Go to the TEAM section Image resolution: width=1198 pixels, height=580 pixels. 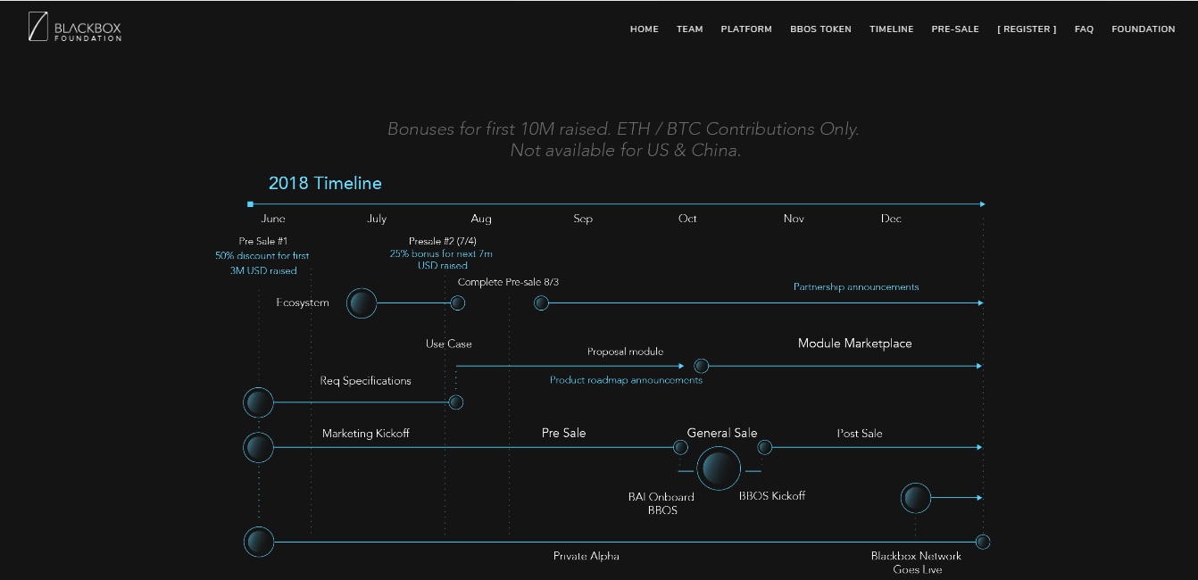[690, 29]
